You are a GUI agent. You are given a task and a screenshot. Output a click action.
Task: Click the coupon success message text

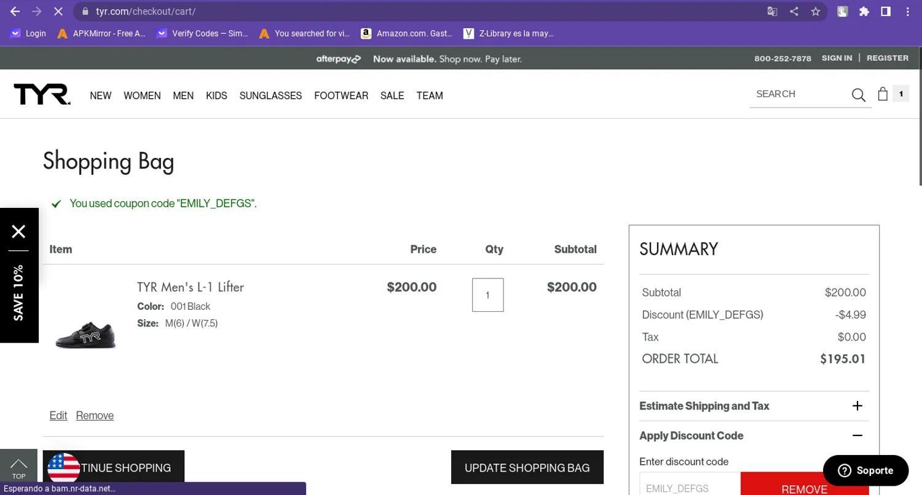pos(163,204)
